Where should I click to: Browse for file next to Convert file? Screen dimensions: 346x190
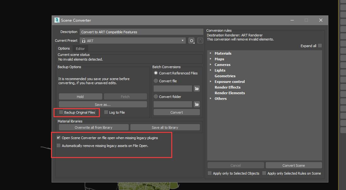click(196, 89)
